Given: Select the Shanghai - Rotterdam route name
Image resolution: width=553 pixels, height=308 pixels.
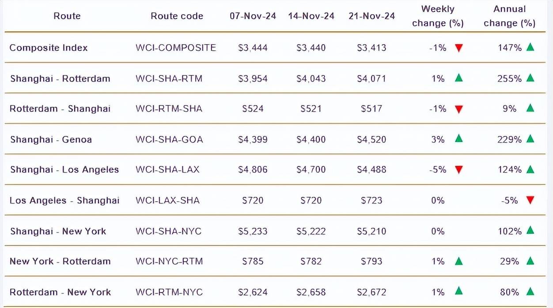Looking at the screenshot, I should (60, 79).
